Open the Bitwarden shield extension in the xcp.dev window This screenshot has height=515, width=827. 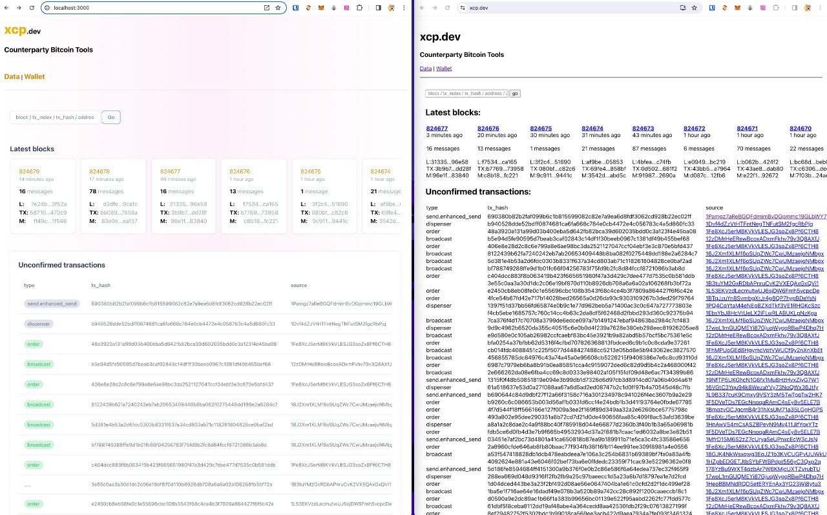[711, 8]
